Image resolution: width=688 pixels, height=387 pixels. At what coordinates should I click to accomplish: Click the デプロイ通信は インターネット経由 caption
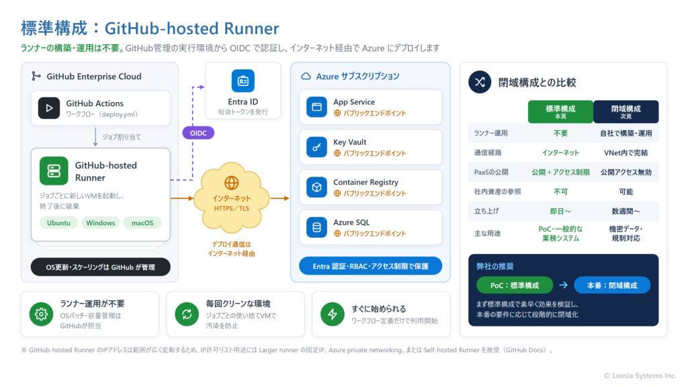[231, 249]
